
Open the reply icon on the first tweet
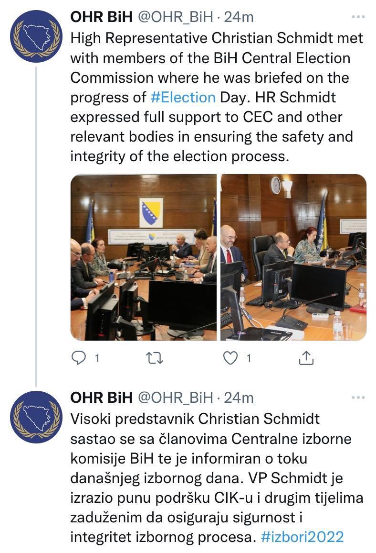[x=79, y=358]
